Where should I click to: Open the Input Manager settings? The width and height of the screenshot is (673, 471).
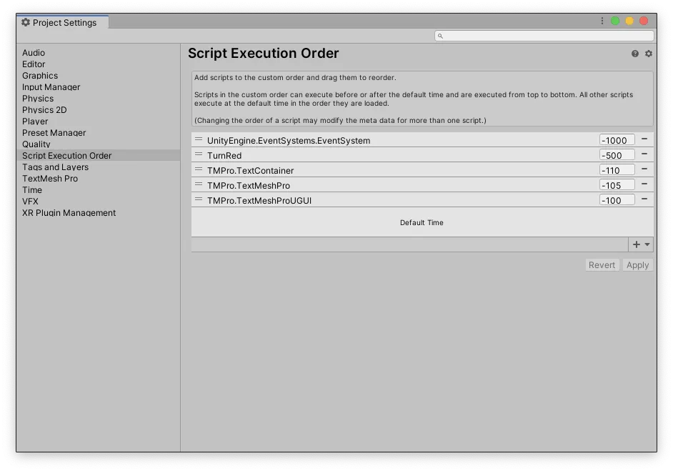51,87
